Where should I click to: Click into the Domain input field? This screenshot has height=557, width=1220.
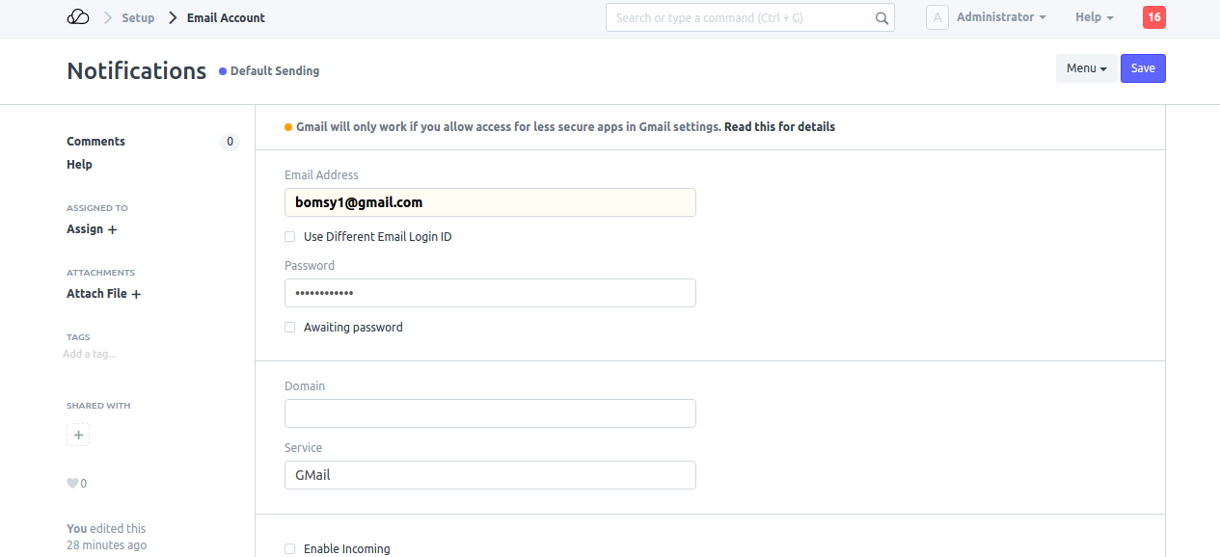coord(490,413)
